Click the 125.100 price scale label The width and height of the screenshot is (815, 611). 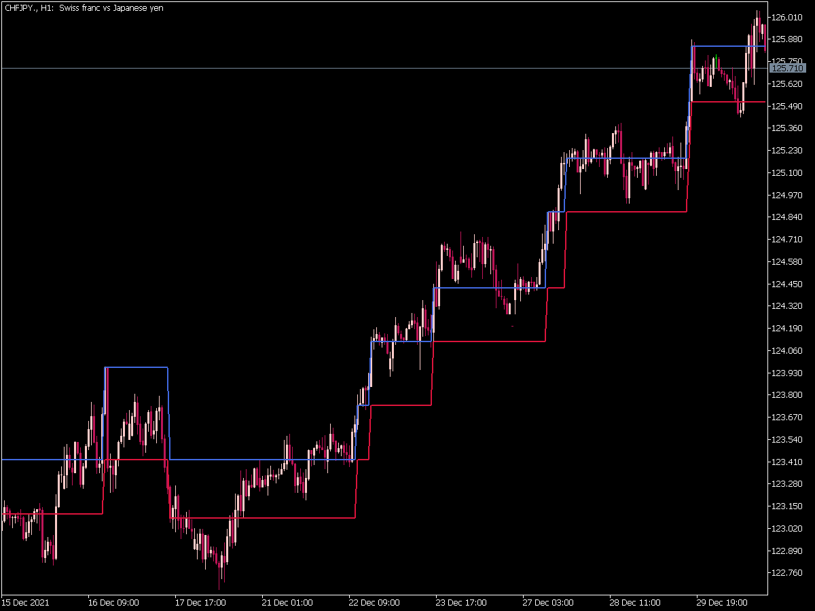pyautogui.click(x=788, y=172)
